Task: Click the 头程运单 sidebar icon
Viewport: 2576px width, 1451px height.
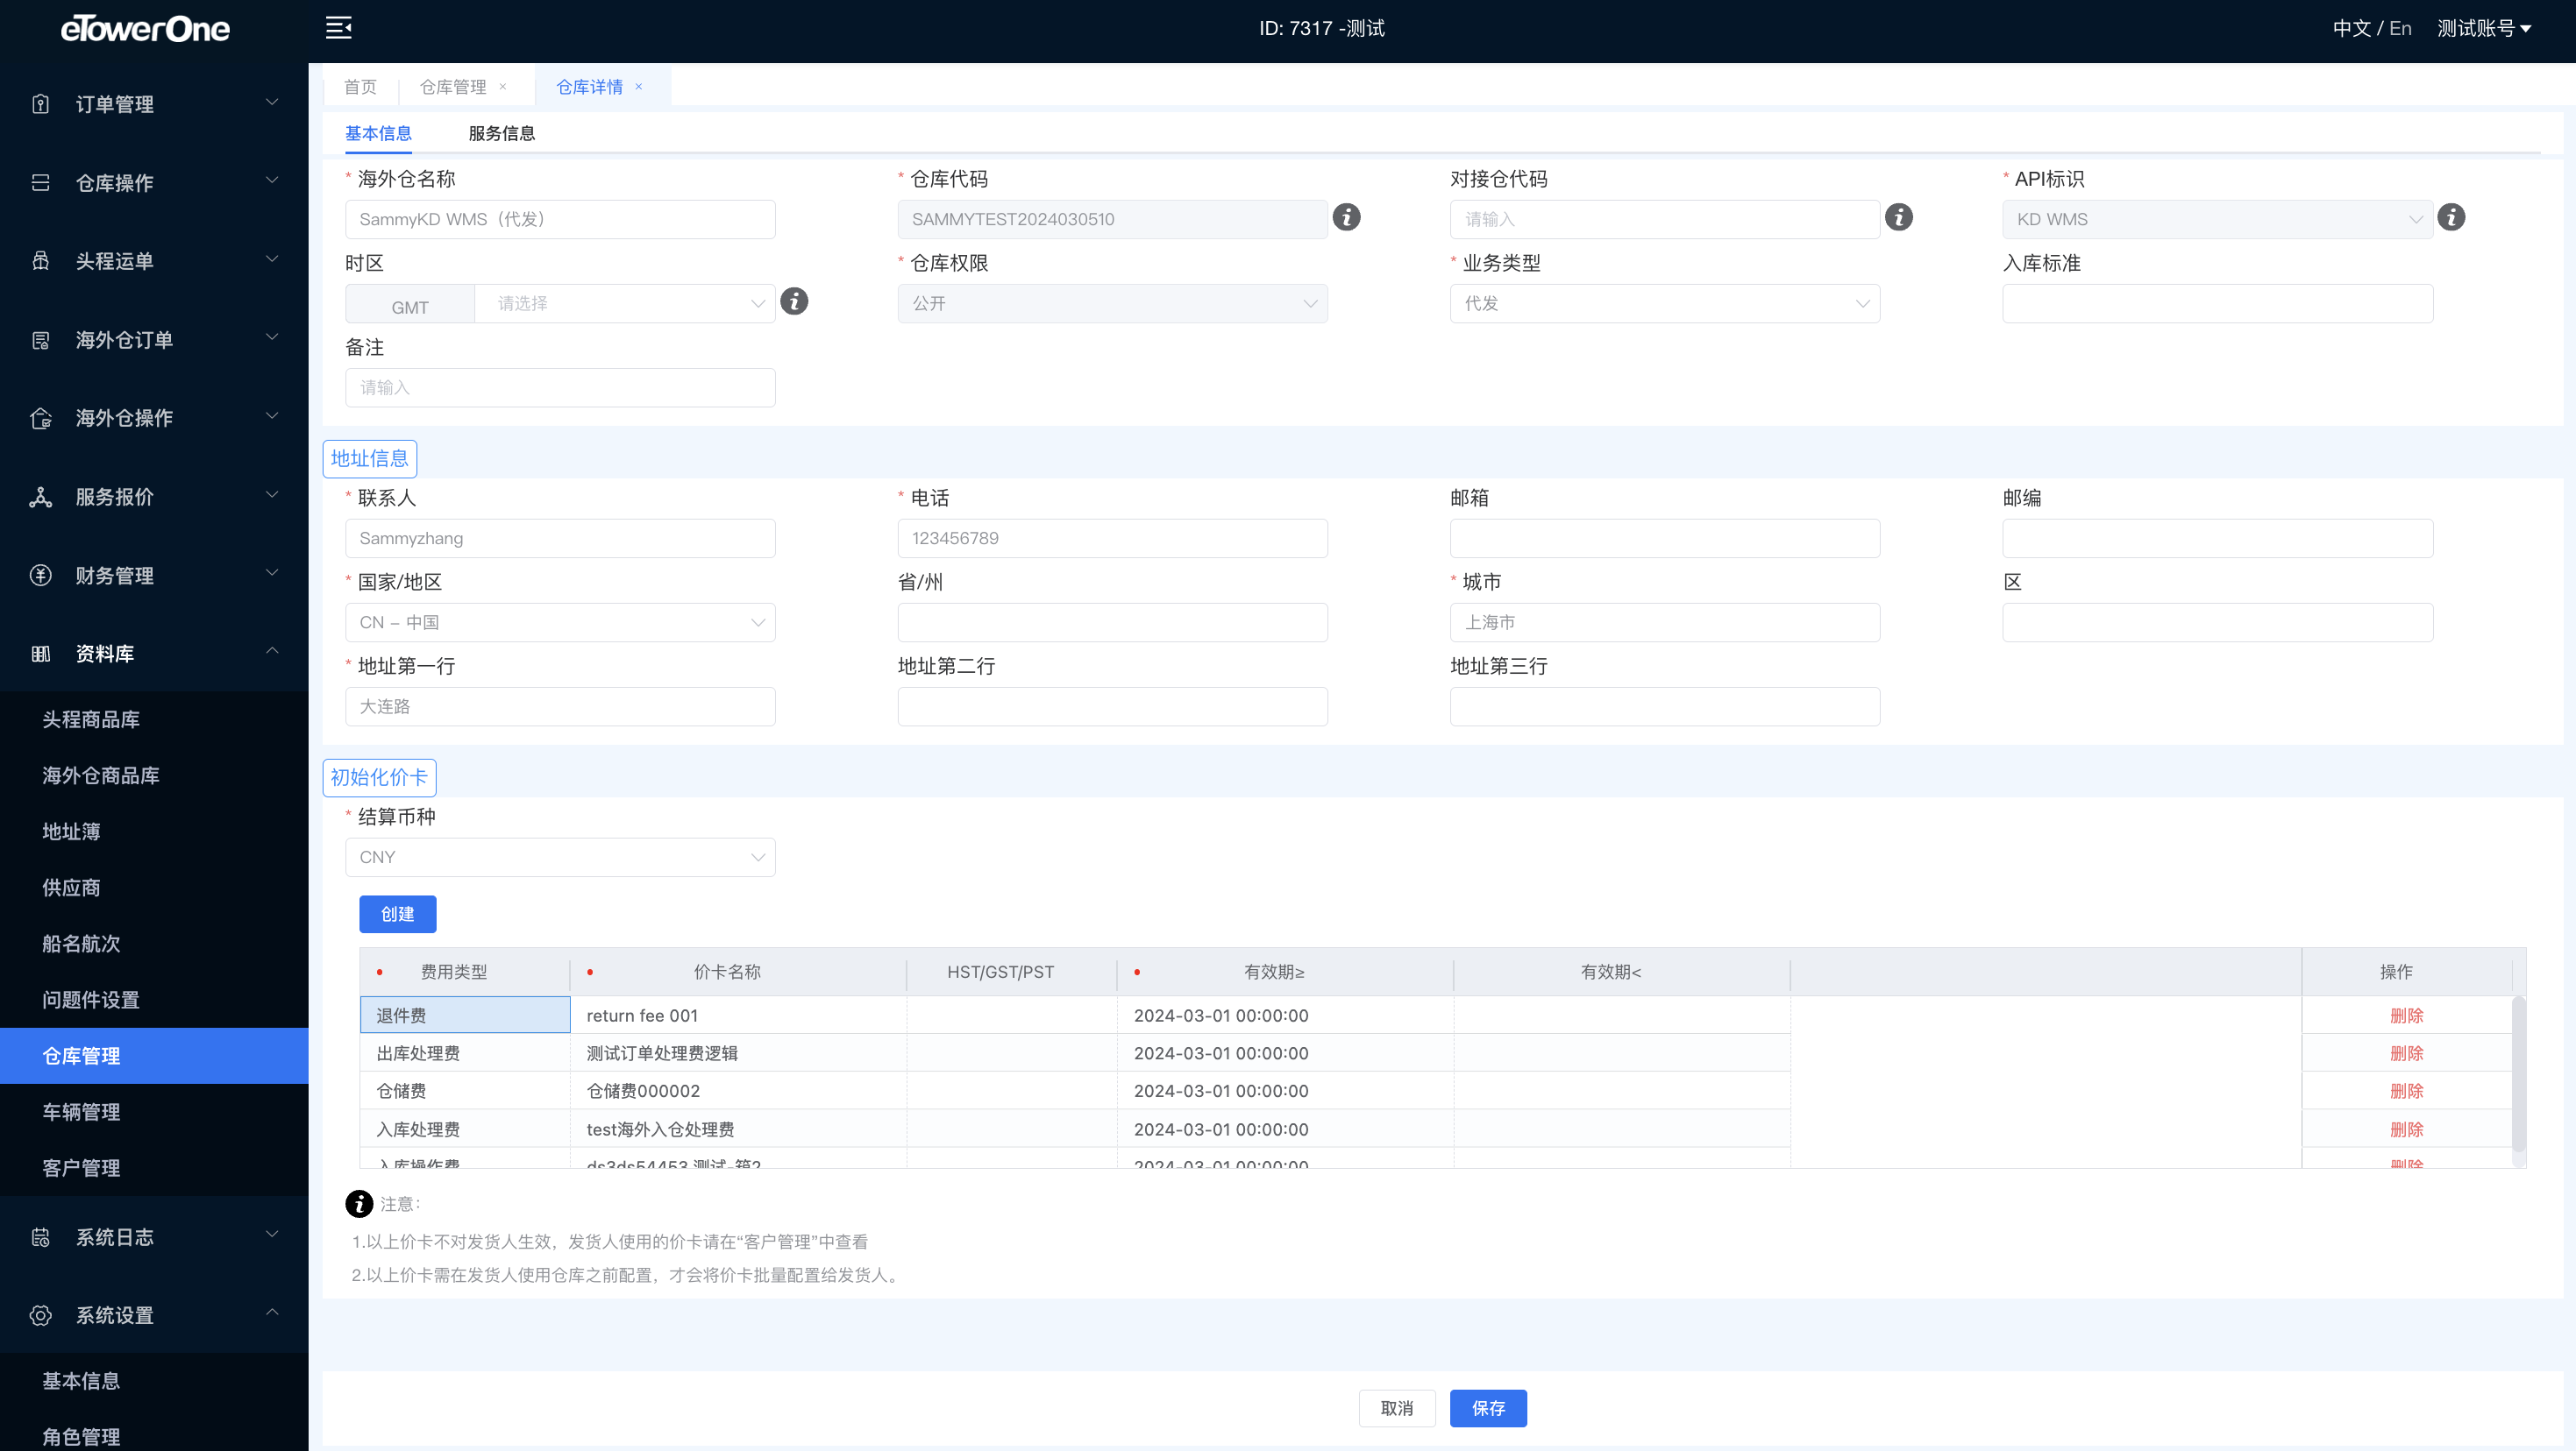Action: point(41,261)
